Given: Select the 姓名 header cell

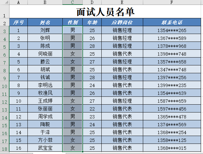Looking at the screenshot, I should point(45,23).
